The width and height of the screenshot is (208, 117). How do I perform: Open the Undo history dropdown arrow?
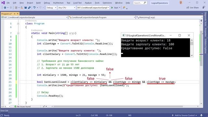click(x=37, y=8)
